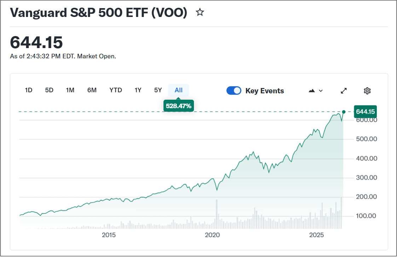Screen dimensions: 397x257
Task: Click the mountain chart type icon
Action: tap(312, 91)
